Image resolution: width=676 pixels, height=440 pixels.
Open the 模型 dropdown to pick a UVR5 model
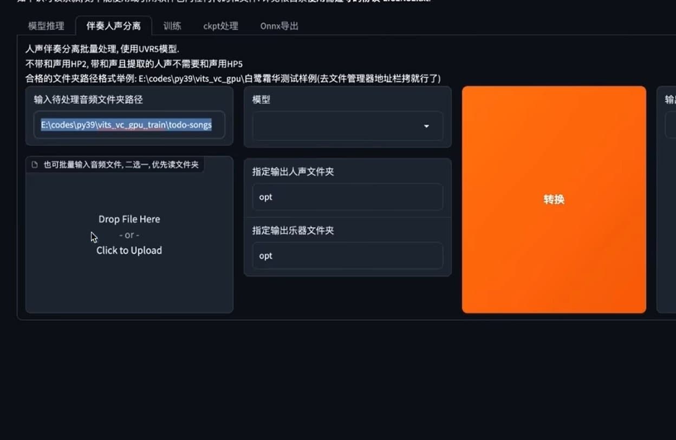pyautogui.click(x=347, y=126)
